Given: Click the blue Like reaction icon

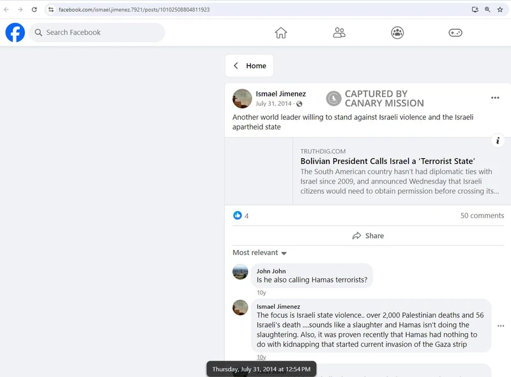Looking at the screenshot, I should 238,216.
